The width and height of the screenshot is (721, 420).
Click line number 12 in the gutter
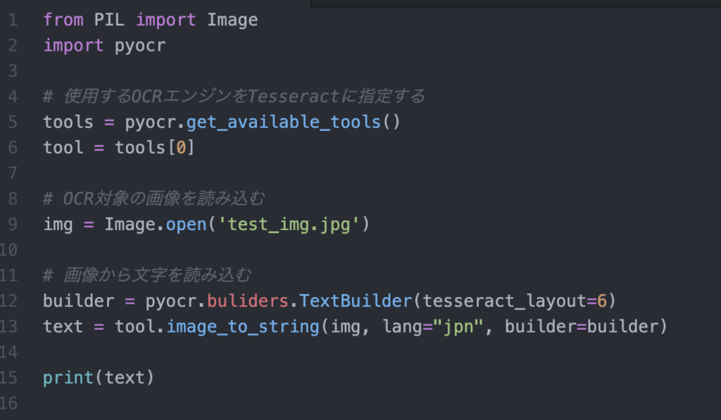(12, 300)
